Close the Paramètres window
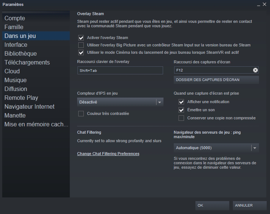270x214 pixels. (264, 4)
